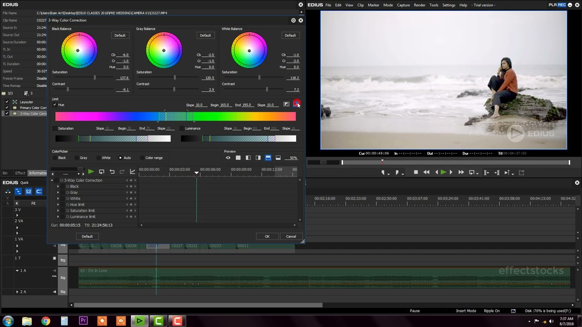582x327 pixels.
Task: Select right-half split preview icon
Action: pos(258,158)
